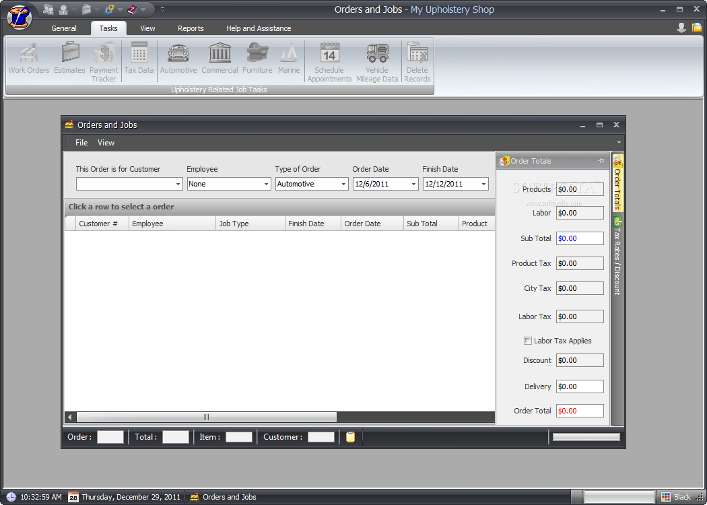Viewport: 707px width, 505px height.
Task: Open dropdown arrow next to the blue gear icon
Action: point(120,9)
